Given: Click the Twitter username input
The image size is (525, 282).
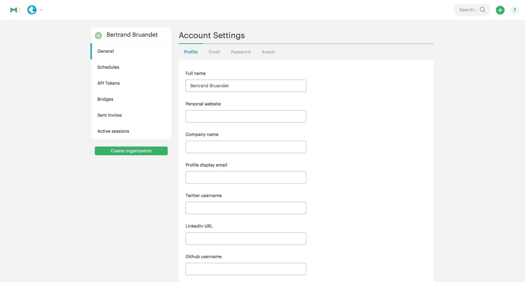Looking at the screenshot, I should pos(246,208).
